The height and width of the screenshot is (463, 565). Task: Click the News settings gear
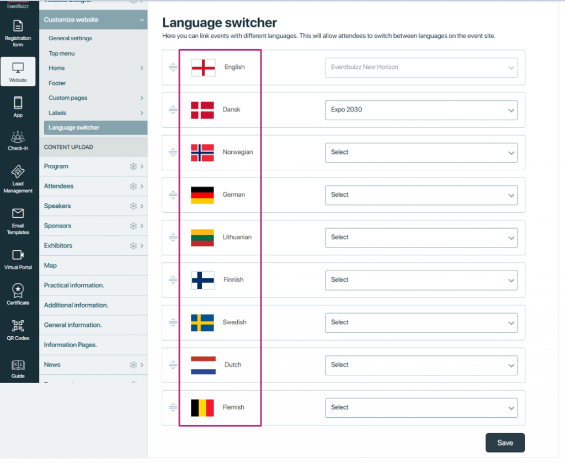pos(134,365)
